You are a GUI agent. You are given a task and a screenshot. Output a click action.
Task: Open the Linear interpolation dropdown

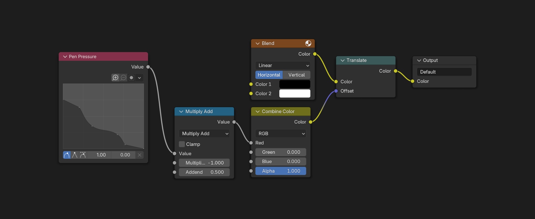283,65
